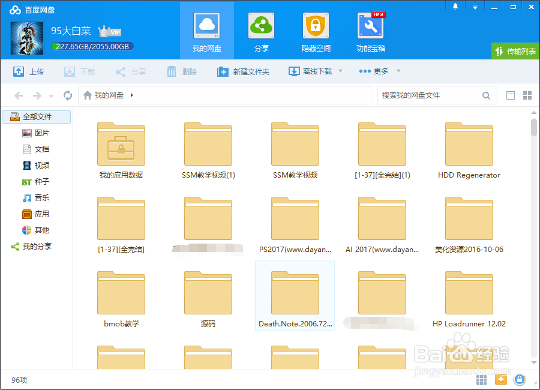Image resolution: width=540 pixels, height=390 pixels.
Task: Click the 百度网盘 logo icon
Action: click(16, 10)
